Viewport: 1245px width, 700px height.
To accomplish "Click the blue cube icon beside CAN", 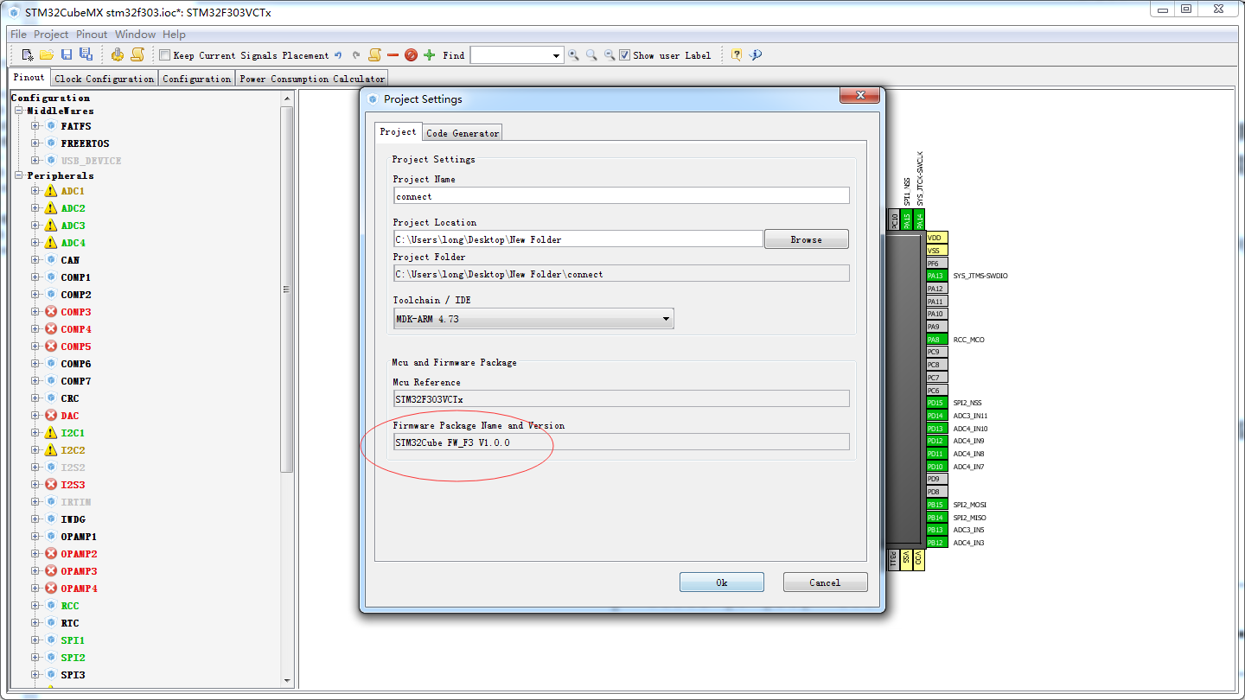I will coord(51,260).
